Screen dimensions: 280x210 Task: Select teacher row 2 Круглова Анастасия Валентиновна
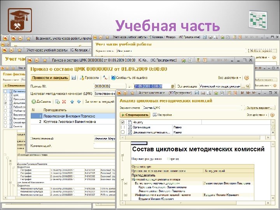(73, 122)
